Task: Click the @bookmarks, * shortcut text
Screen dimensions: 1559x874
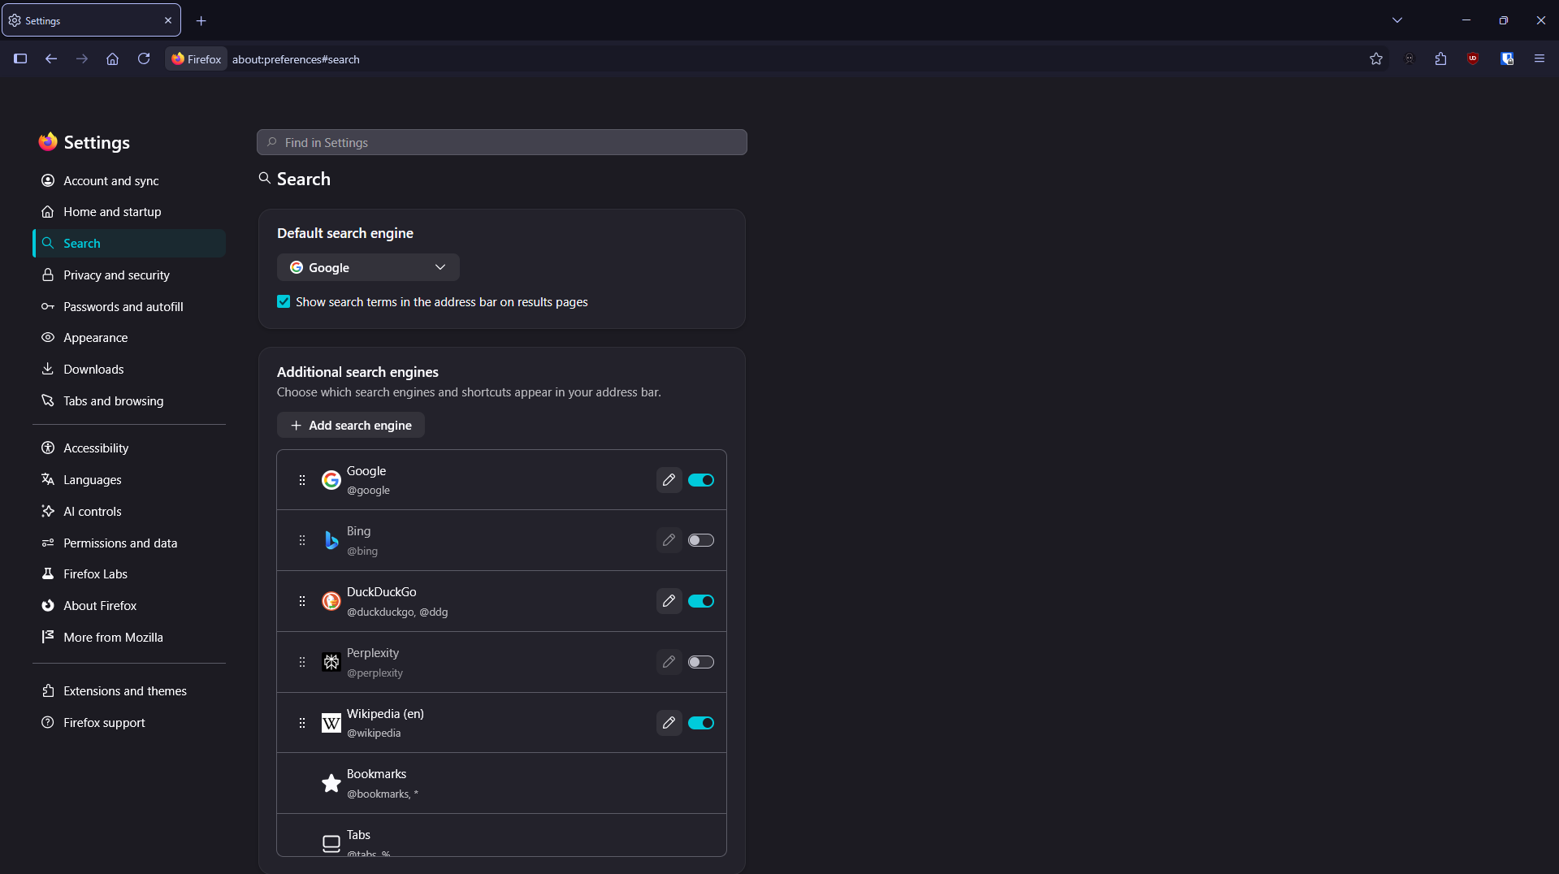Action: (x=383, y=794)
